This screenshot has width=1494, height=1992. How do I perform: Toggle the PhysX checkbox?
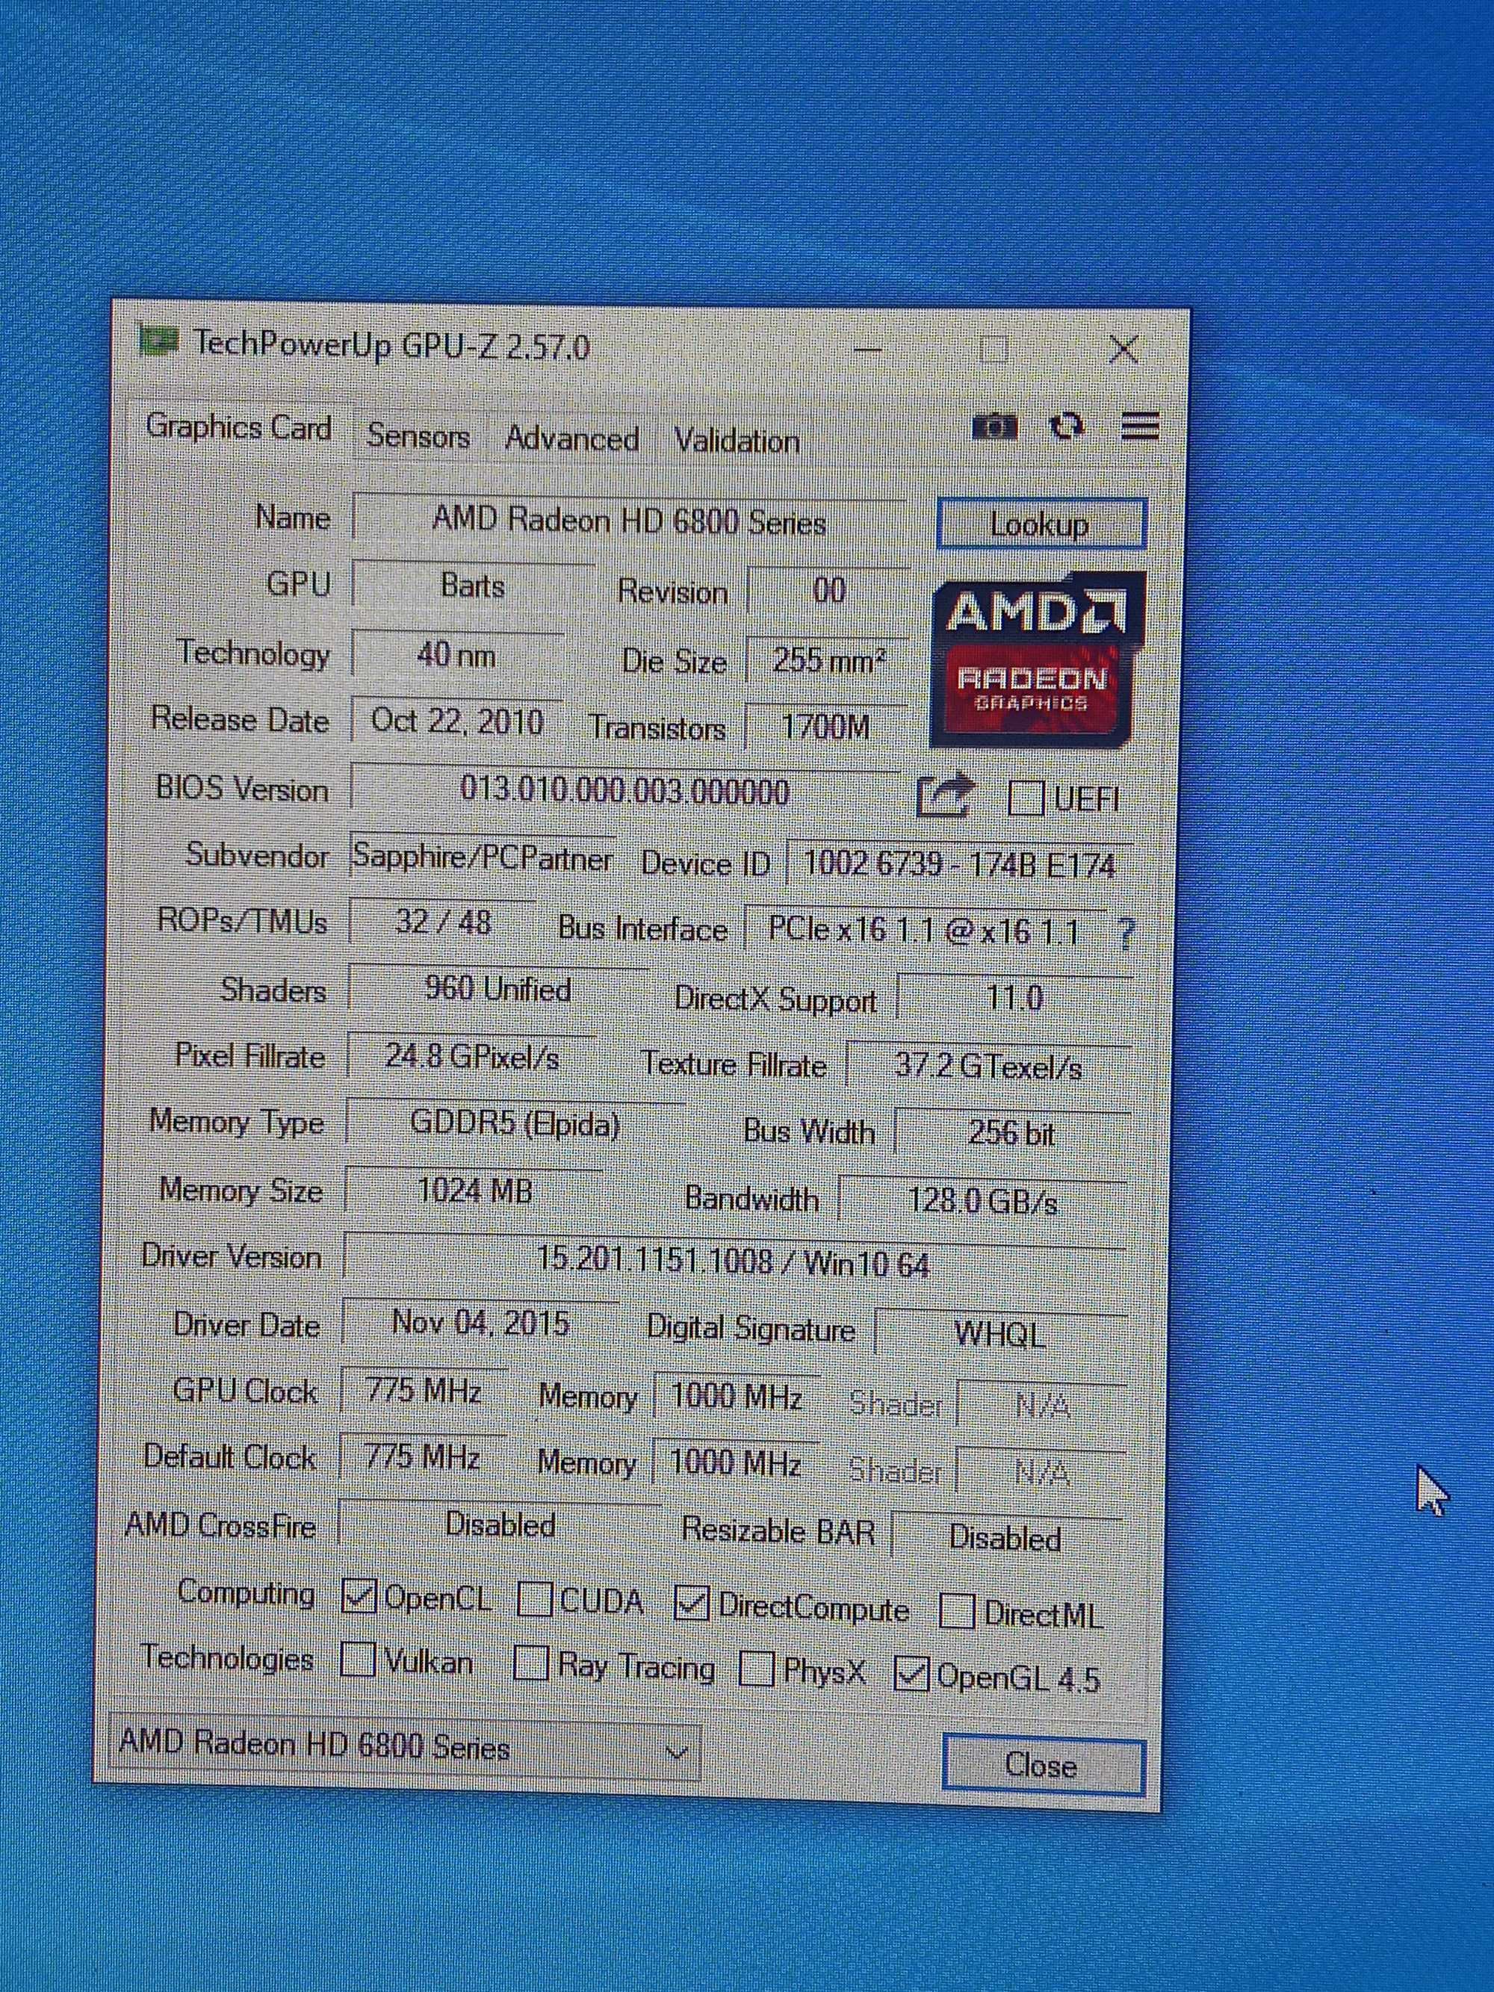pos(757,1669)
